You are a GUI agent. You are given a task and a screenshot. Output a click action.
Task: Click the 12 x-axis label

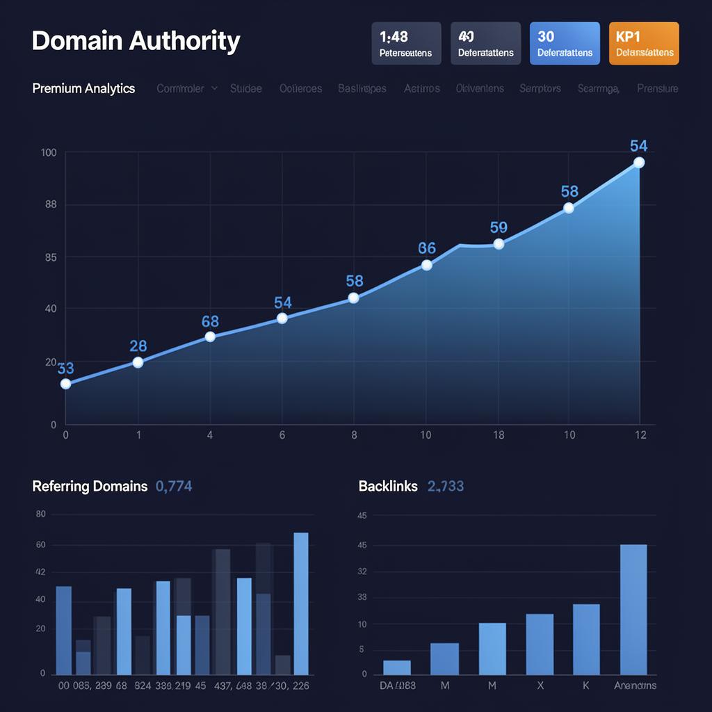[640, 435]
